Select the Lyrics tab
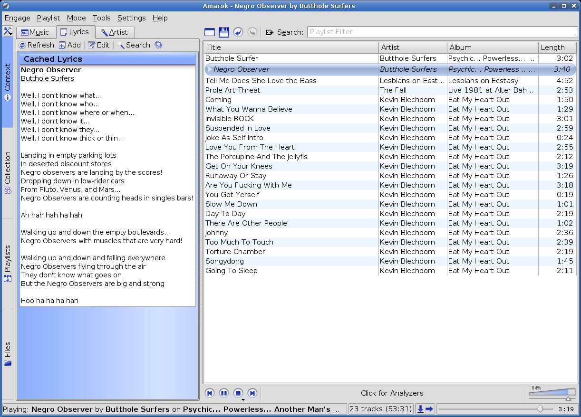581x417 pixels. pos(75,32)
